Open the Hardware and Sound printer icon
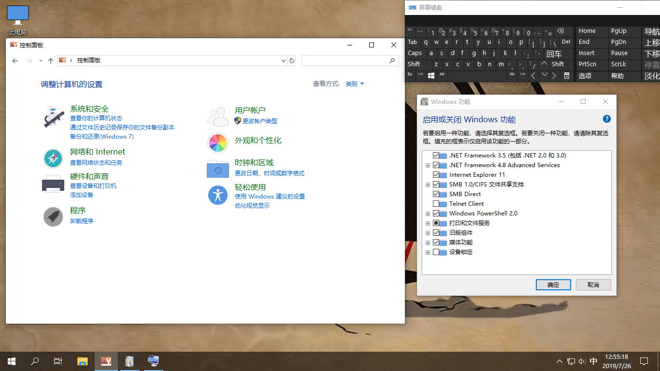The height and width of the screenshot is (371, 660). coord(53,184)
